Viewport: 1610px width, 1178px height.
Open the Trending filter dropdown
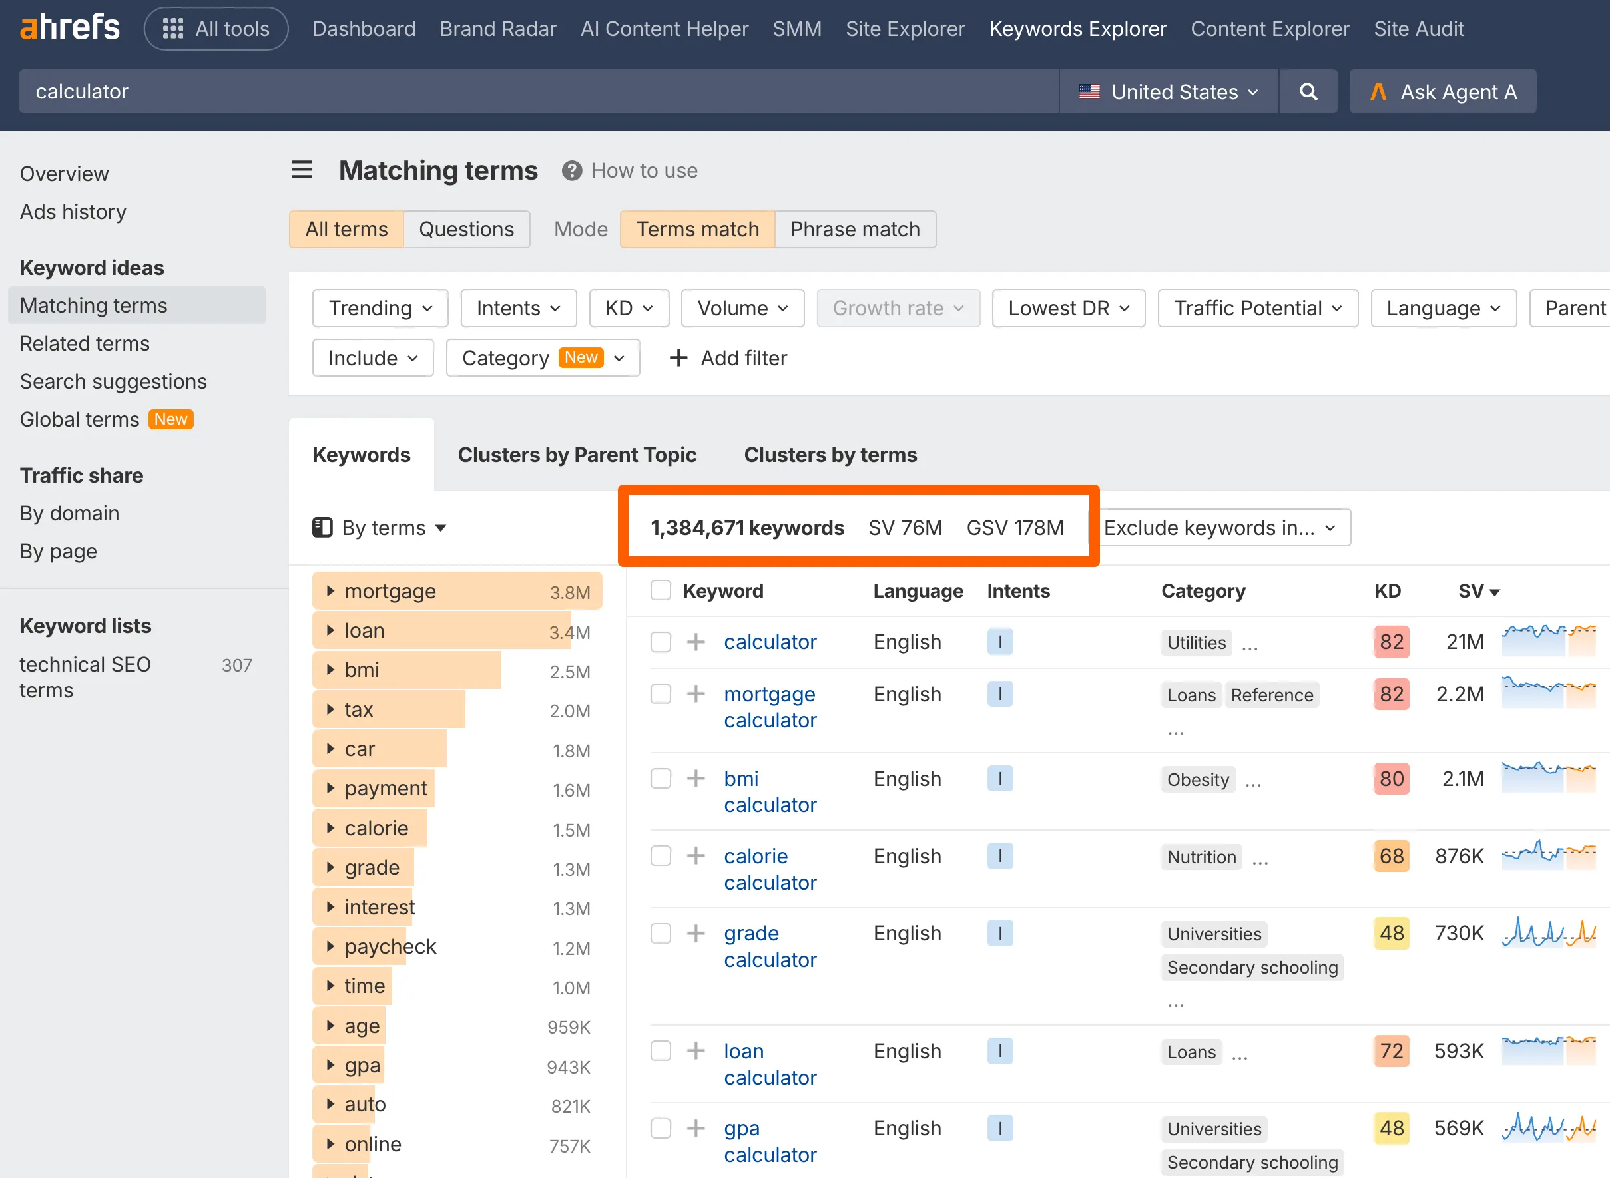coord(380,308)
